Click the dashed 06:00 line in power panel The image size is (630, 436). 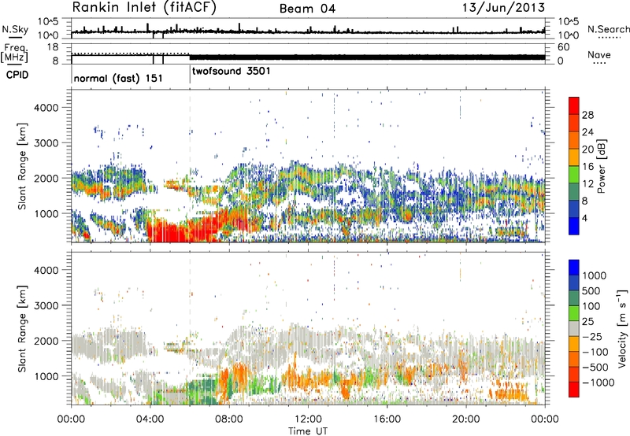190,166
